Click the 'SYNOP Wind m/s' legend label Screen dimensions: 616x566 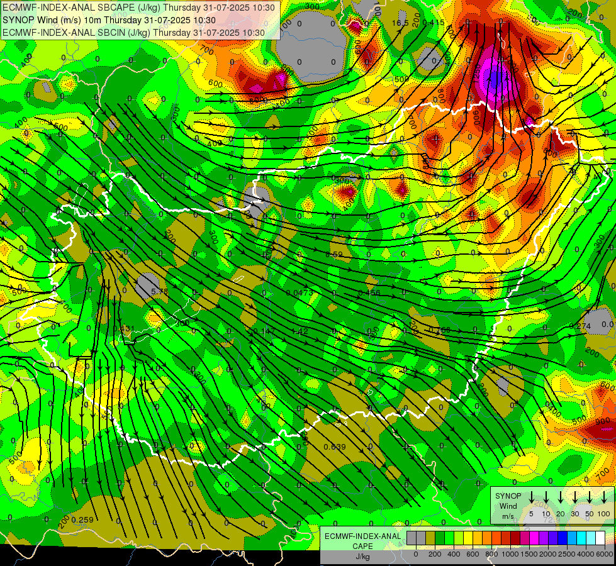(508, 506)
